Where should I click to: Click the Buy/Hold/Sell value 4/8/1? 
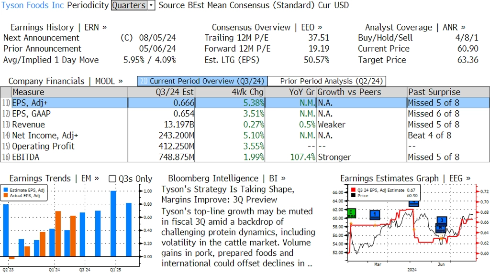[x=467, y=38]
